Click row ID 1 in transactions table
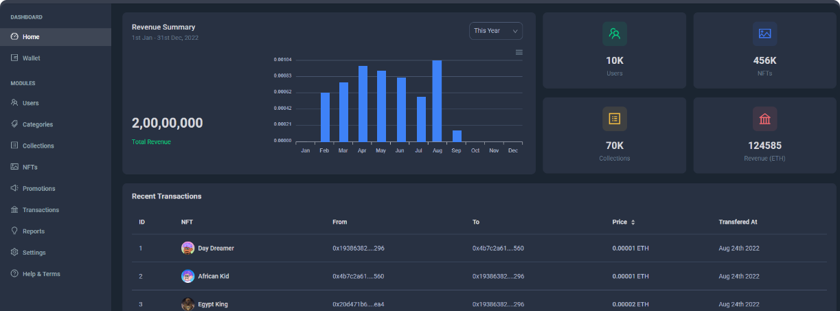 (141, 249)
